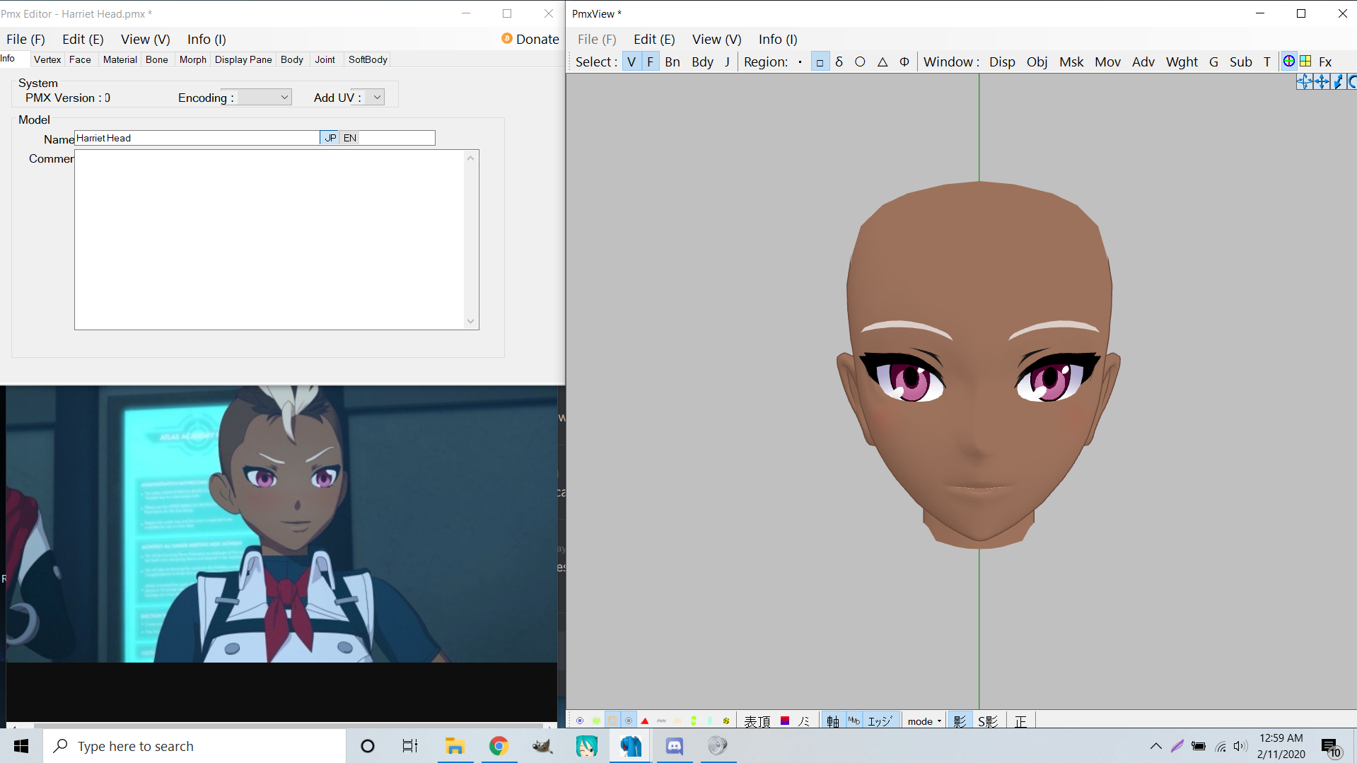Select the circle region selection mode
Image resolution: width=1357 pixels, height=763 pixels.
[x=860, y=62]
